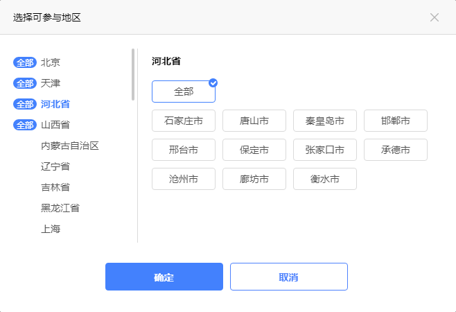Image resolution: width=456 pixels, height=312 pixels.
Task: Toggle the 石家庄市 city option
Action: point(184,121)
